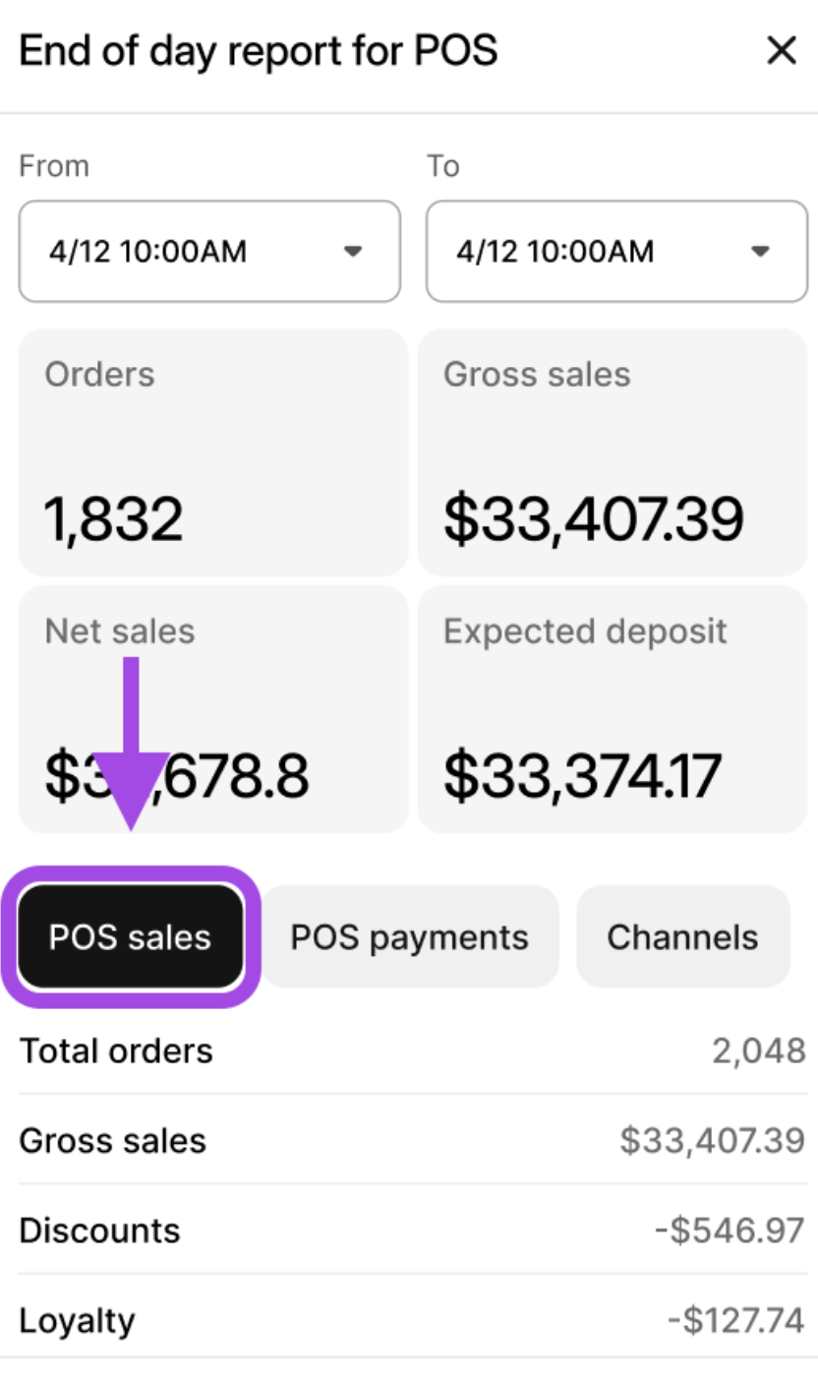Click the Gross sales summary card
The width and height of the screenshot is (818, 1381).
coord(612,452)
